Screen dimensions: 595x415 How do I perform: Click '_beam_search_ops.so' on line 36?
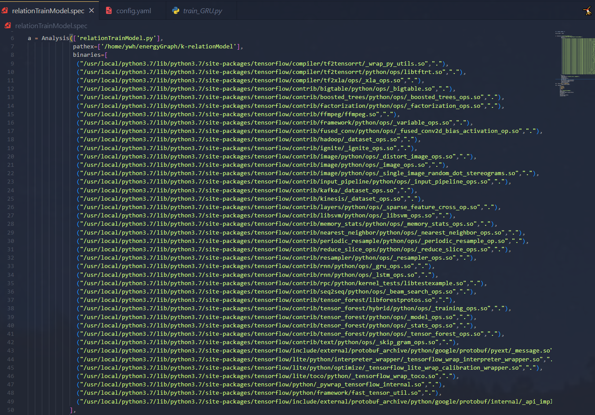[x=420, y=291]
